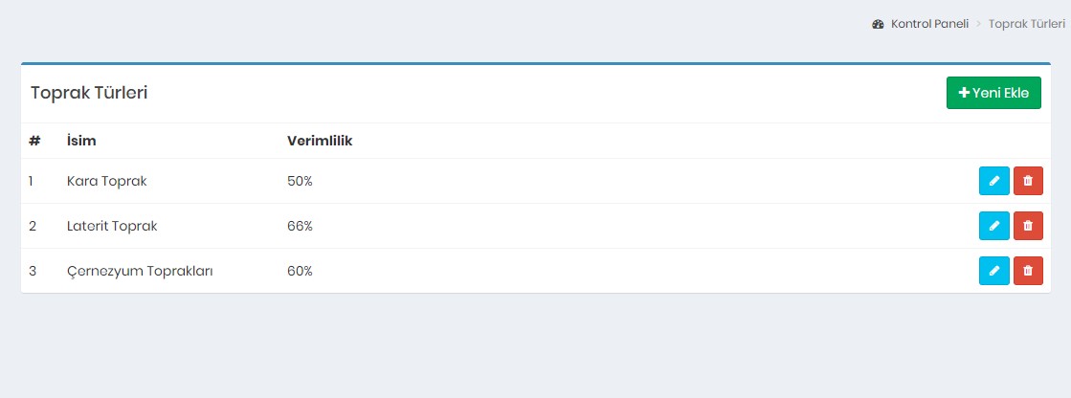
Task: Click the pencil icon for Laterit Toprak
Action: [x=993, y=226]
